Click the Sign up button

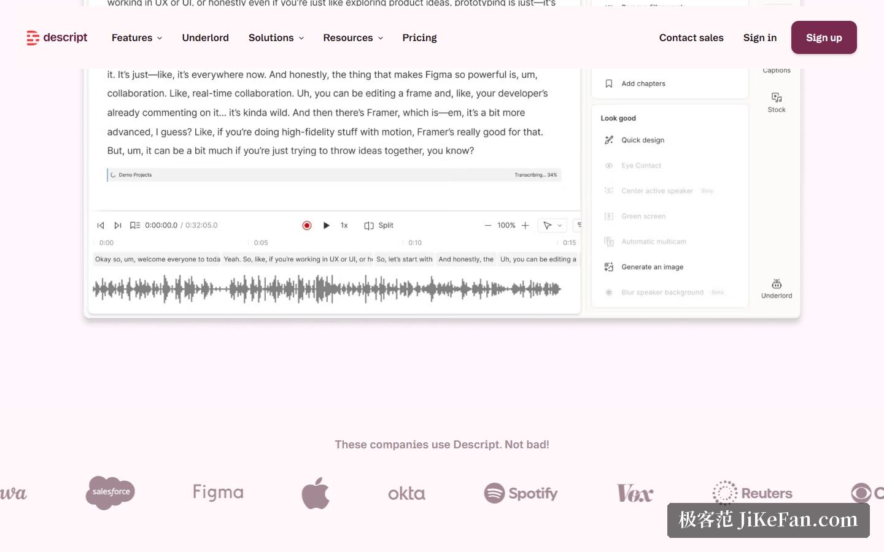tap(824, 37)
